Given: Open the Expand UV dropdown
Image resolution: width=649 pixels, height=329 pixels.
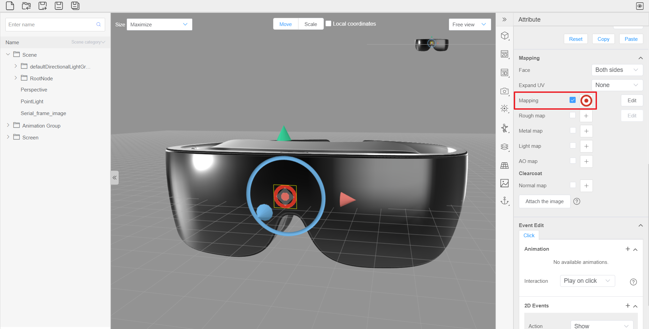Looking at the screenshot, I should [617, 85].
